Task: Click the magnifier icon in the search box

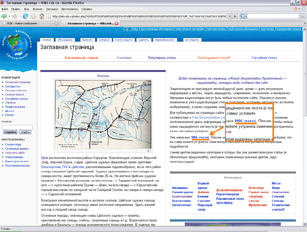Action: (x=302, y=16)
